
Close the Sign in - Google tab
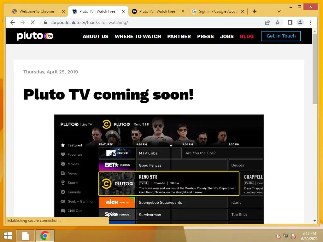pos(243,11)
